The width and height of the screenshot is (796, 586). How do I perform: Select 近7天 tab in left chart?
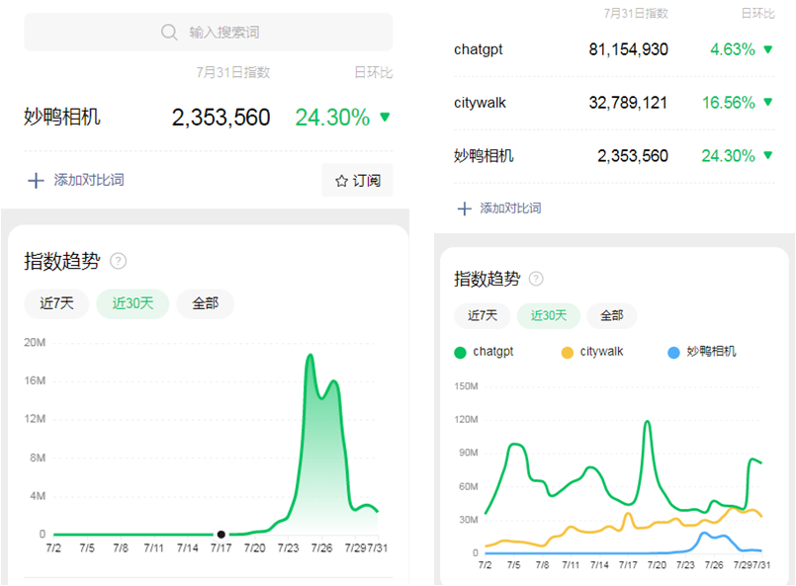pyautogui.click(x=56, y=303)
